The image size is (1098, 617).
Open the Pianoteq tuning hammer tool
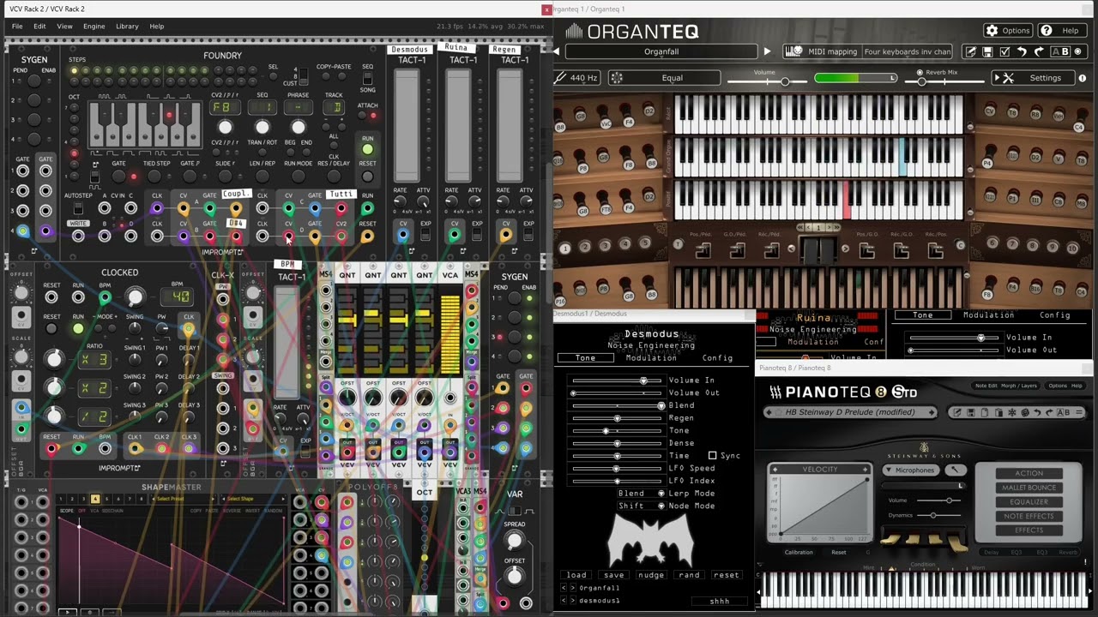pos(954,470)
